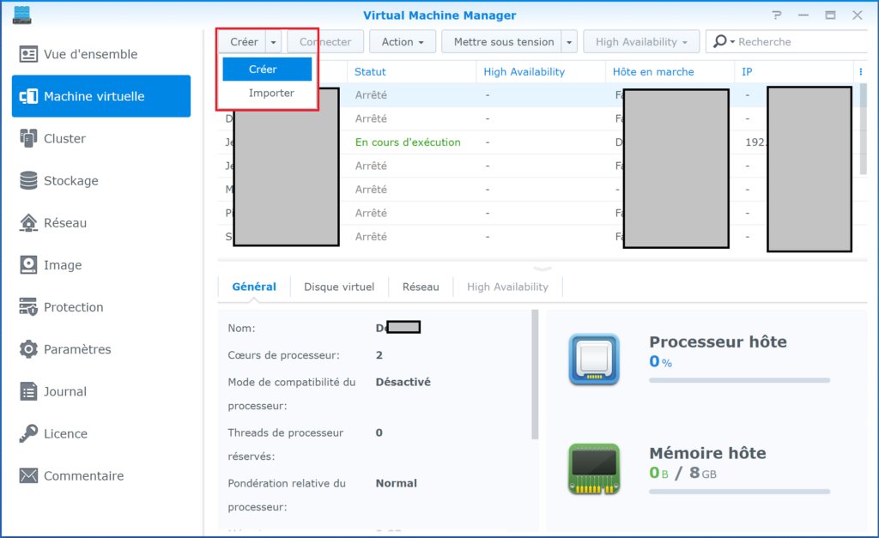Image resolution: width=879 pixels, height=538 pixels.
Task: Open Journal log icon in sidebar
Action: [x=29, y=391]
